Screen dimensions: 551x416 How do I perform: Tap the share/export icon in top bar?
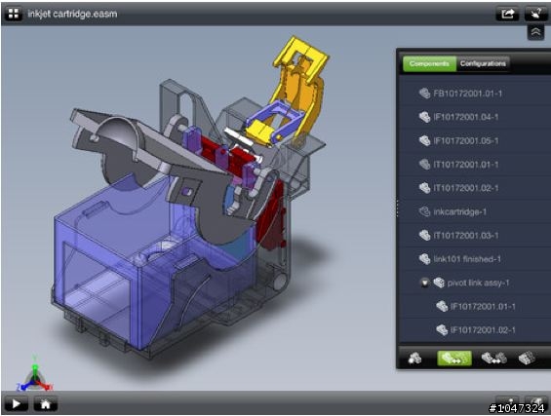(507, 14)
